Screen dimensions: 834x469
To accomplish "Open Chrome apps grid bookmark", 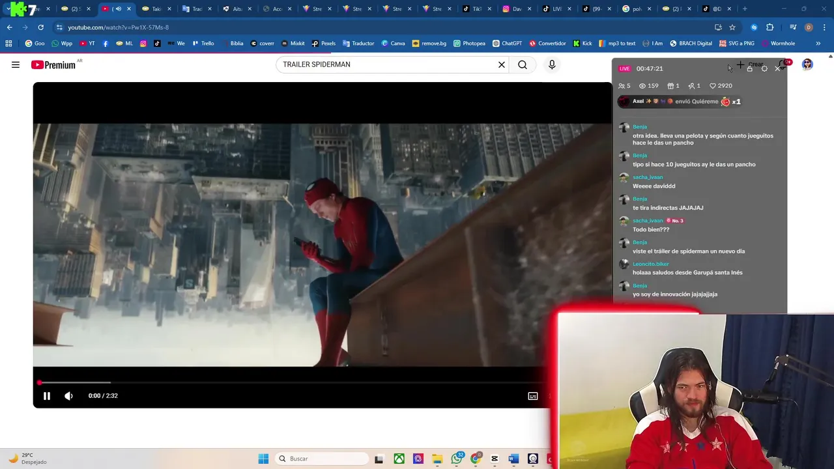I will [8, 44].
